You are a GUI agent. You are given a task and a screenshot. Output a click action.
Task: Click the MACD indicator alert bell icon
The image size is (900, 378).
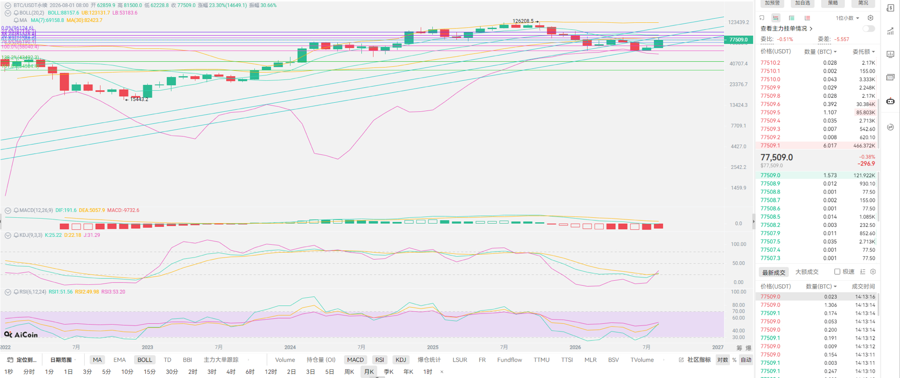coord(16,210)
